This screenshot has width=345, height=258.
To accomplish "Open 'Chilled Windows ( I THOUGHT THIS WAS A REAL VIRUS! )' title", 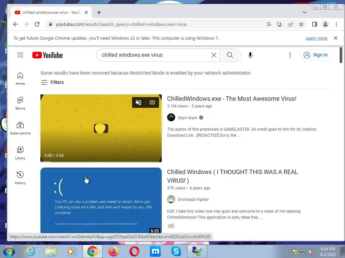I will click(x=232, y=176).
